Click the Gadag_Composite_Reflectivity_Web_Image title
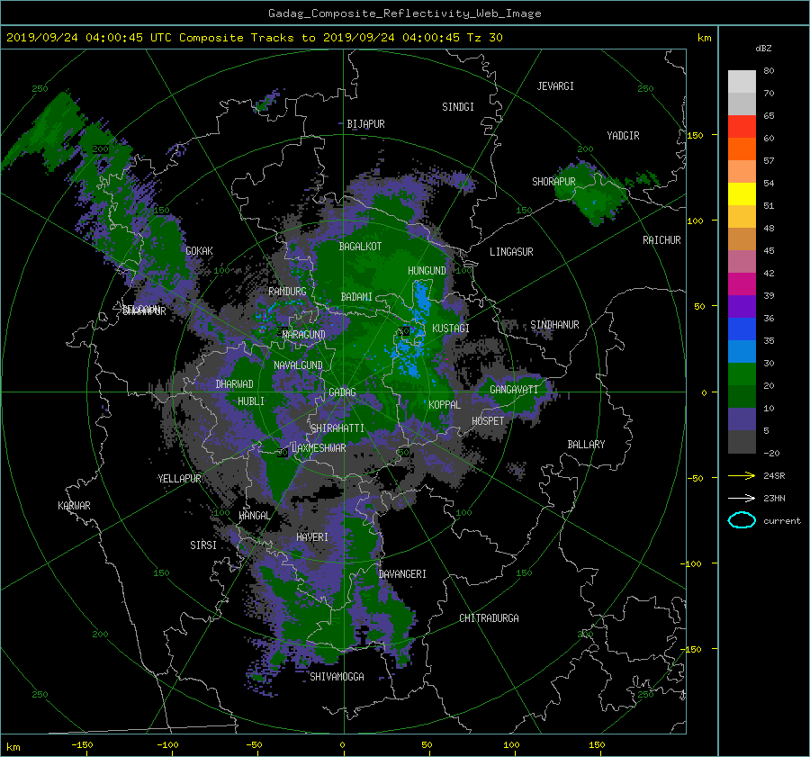This screenshot has width=810, height=757. coord(404,14)
